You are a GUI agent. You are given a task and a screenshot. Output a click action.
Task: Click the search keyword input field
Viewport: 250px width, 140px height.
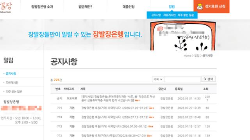click(182, 79)
